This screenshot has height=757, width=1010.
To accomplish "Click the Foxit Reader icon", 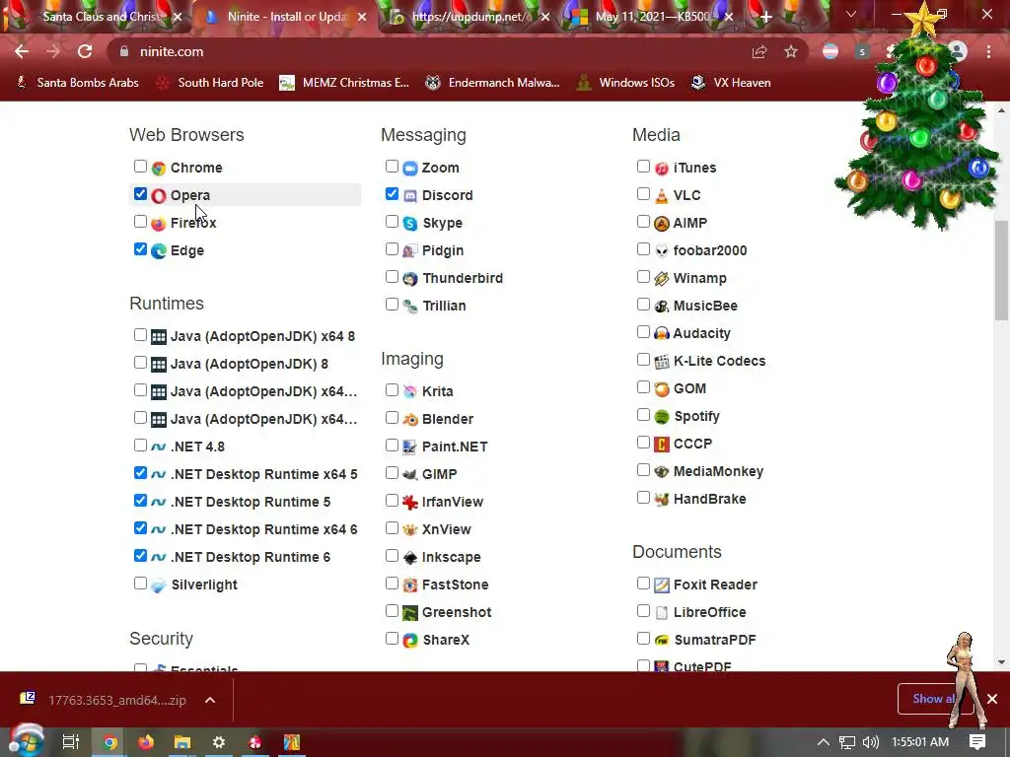I will click(662, 585).
